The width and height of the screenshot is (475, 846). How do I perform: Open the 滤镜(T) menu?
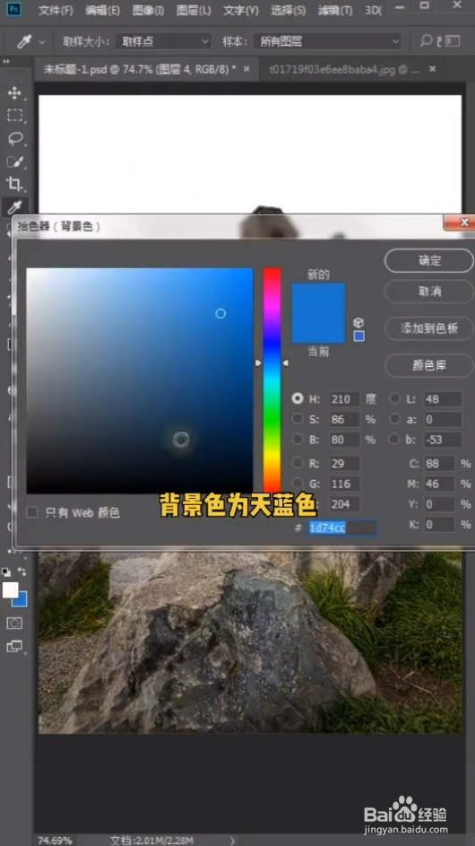pyautogui.click(x=335, y=10)
